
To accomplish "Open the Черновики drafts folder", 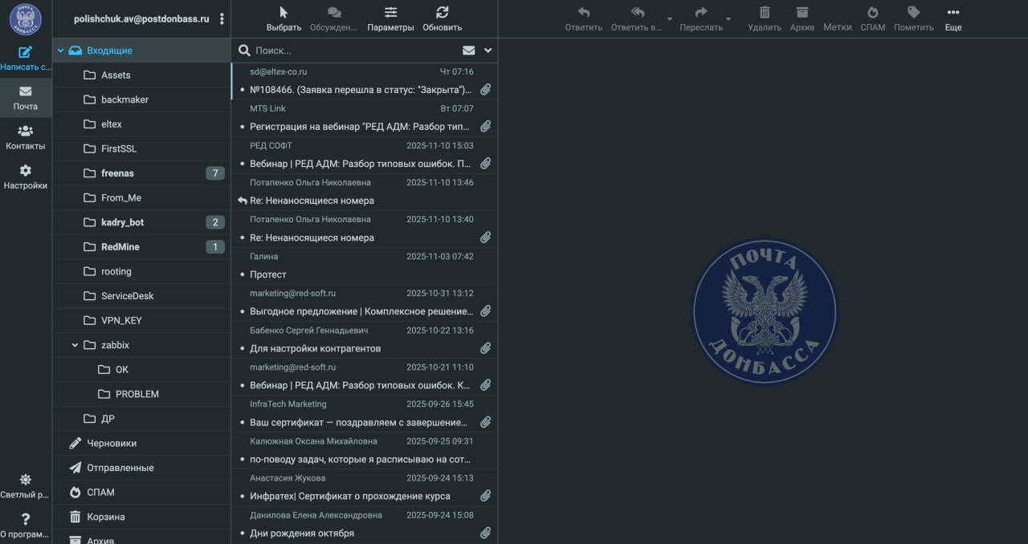I will (x=112, y=443).
